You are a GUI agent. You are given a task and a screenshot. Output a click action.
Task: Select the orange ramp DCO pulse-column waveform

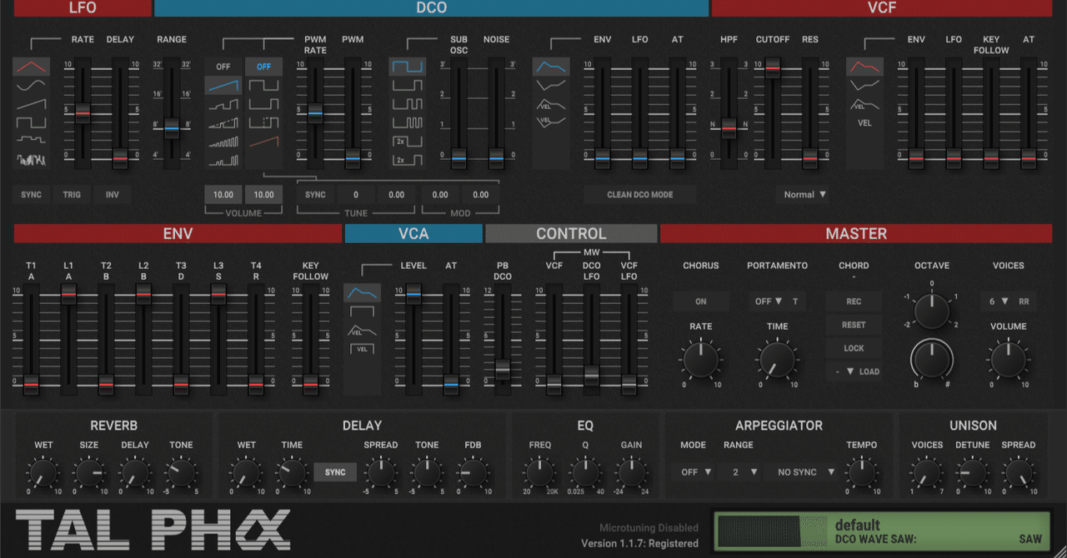tap(263, 141)
